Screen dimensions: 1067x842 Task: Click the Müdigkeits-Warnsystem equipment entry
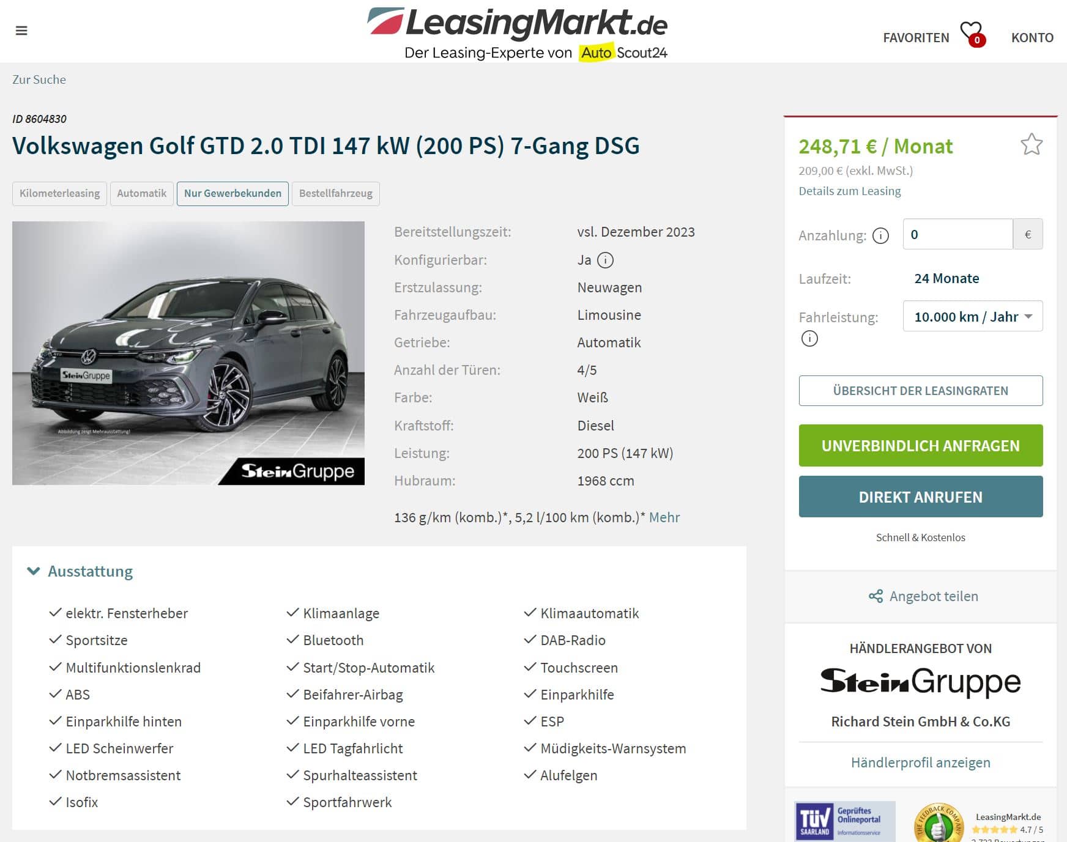coord(613,748)
